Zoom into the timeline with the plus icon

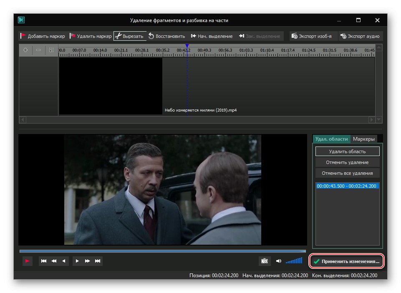click(x=25, y=50)
